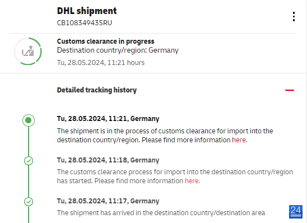Click the 11:18 checkmark timeline marker
Screen dimensions: 307x223
[29, 161]
